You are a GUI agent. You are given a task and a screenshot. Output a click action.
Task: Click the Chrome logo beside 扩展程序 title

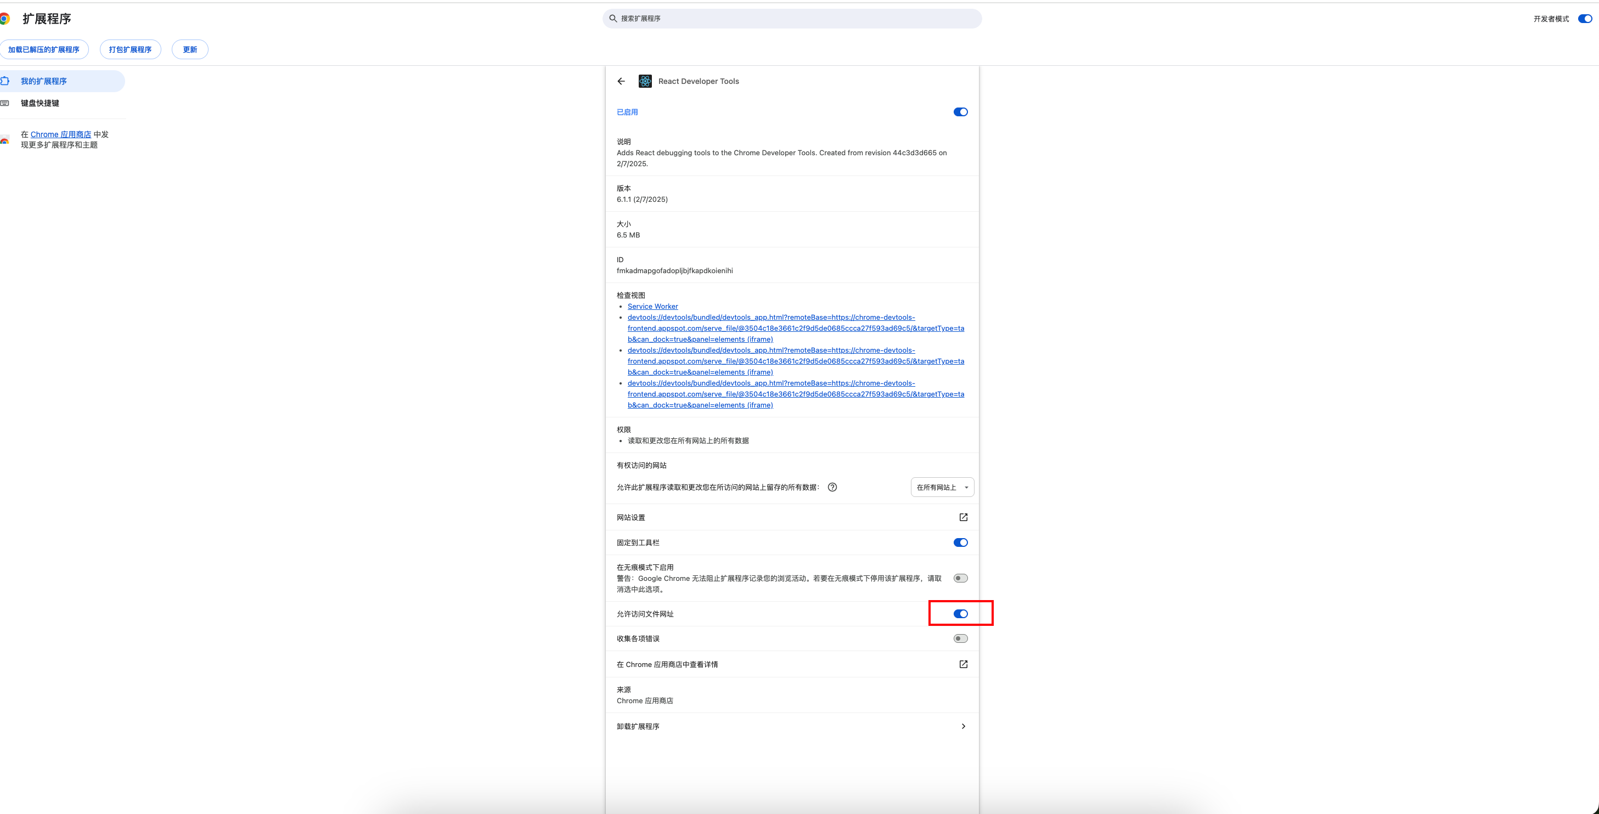pos(4,19)
